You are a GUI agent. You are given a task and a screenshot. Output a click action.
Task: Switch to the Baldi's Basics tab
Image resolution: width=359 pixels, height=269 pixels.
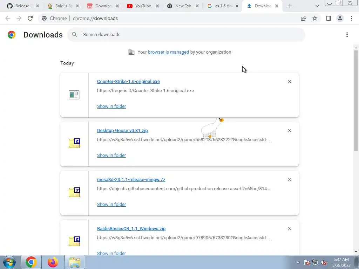(x=60, y=6)
